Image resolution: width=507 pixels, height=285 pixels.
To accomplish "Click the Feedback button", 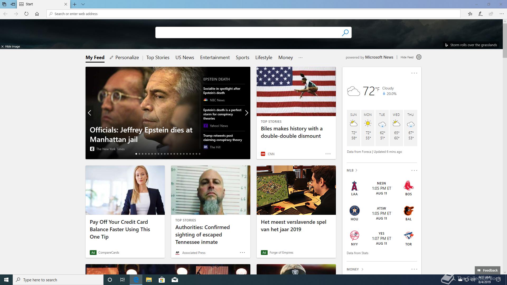I will [x=487, y=270].
